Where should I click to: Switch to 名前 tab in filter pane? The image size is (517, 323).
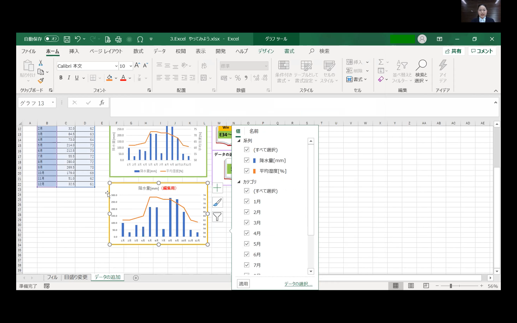(254, 131)
